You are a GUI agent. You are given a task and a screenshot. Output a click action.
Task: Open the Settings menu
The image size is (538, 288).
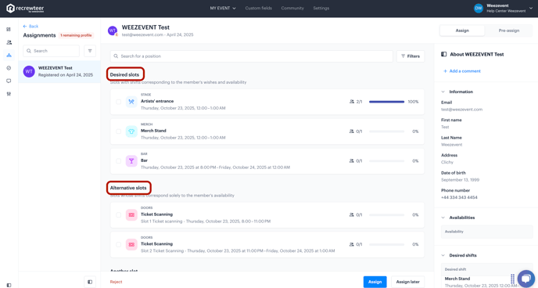coord(321,9)
